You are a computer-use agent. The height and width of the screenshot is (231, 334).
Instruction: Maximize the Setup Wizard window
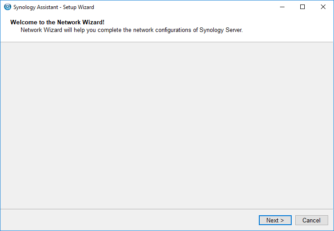click(302, 7)
